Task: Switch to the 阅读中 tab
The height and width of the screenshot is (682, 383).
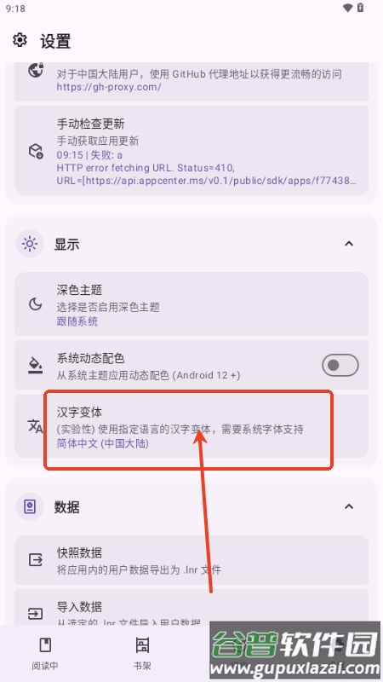Action: [45, 652]
